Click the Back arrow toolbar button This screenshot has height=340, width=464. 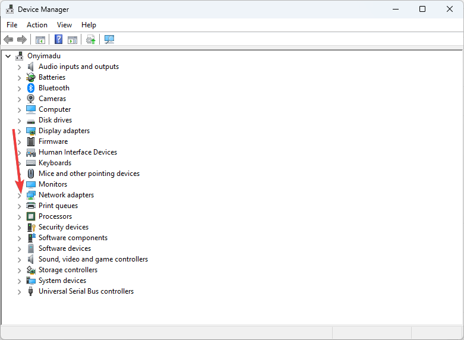[8, 39]
